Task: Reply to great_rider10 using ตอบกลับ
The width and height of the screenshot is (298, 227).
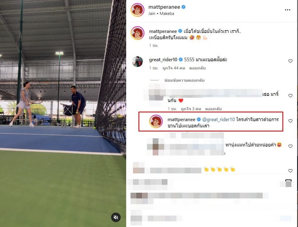Action: (x=197, y=68)
